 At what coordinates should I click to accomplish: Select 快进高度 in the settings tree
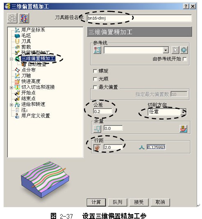click(x=31, y=81)
